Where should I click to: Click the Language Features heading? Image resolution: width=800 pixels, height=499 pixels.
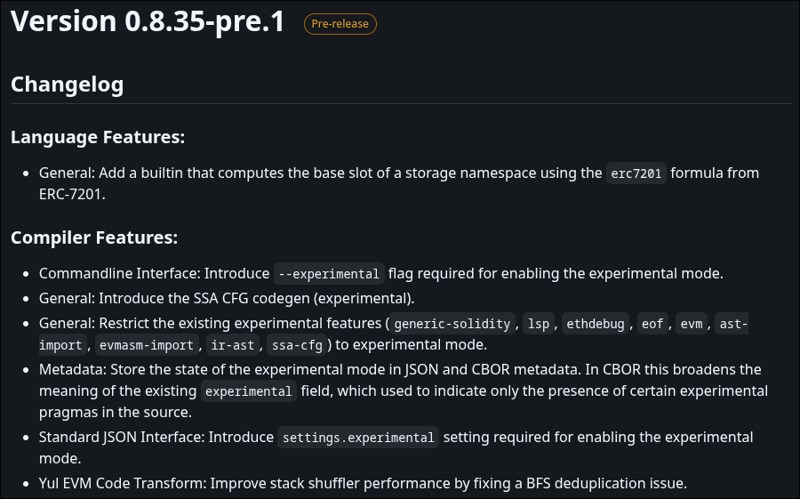click(98, 137)
